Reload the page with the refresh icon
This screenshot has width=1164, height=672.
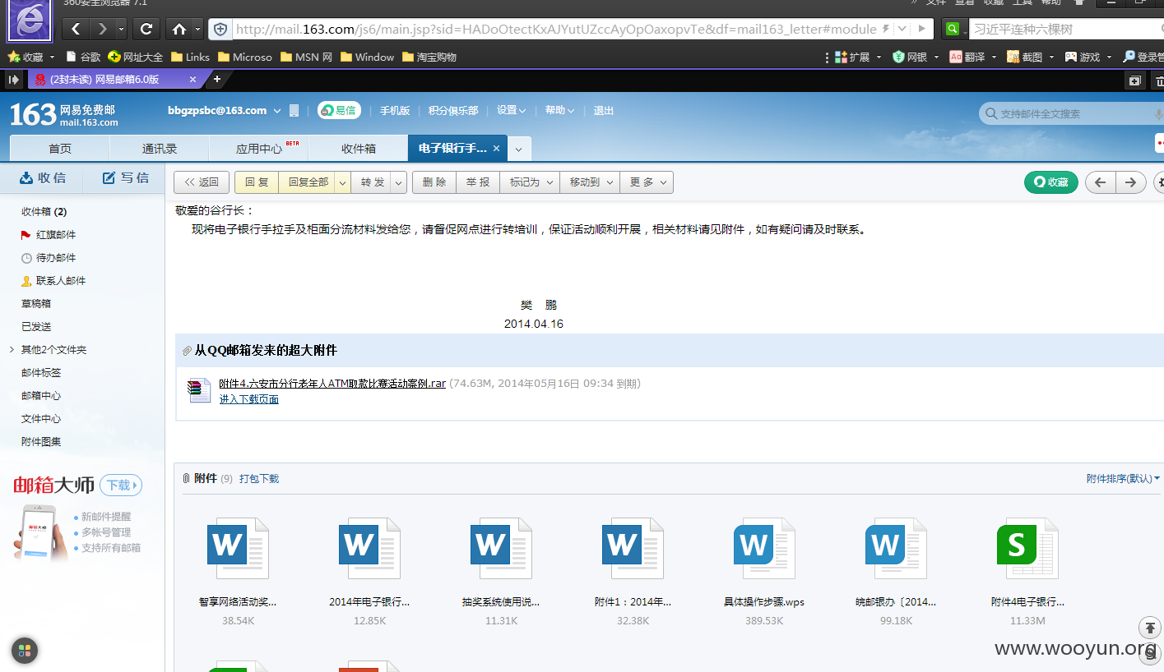[x=146, y=30]
